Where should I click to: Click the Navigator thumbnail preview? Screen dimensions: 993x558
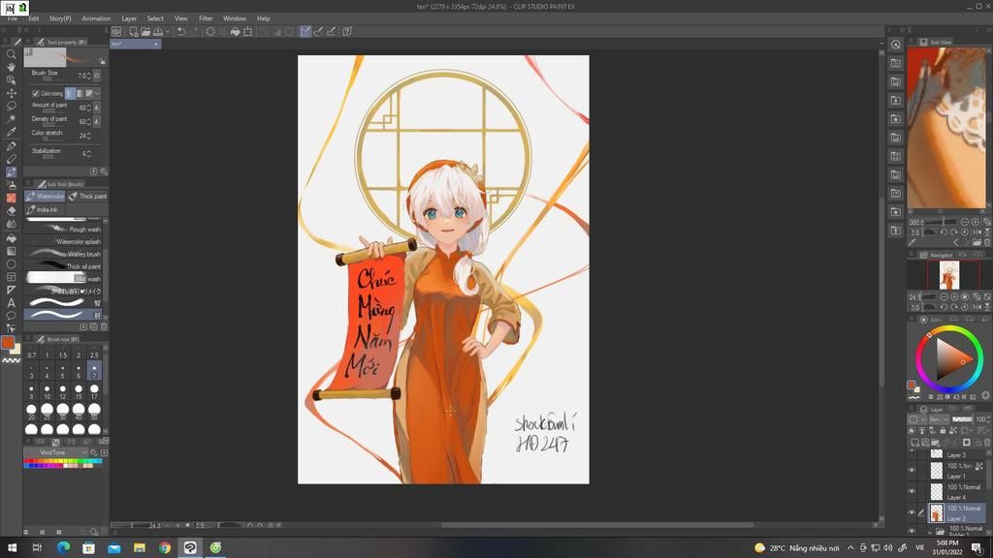[x=948, y=275]
